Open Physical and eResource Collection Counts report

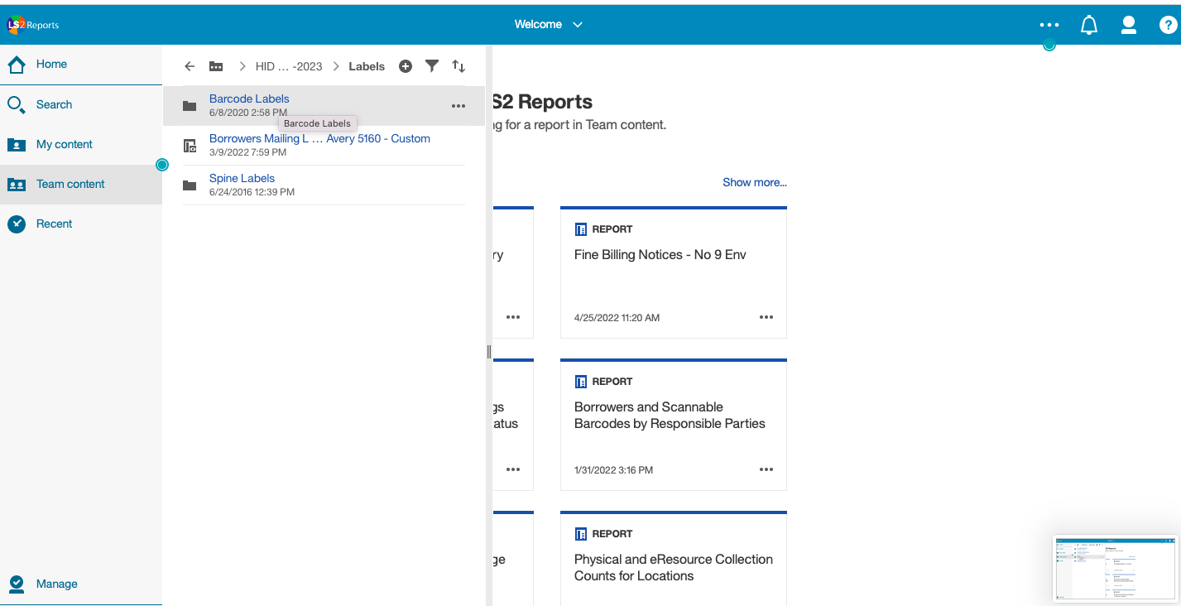tap(674, 568)
